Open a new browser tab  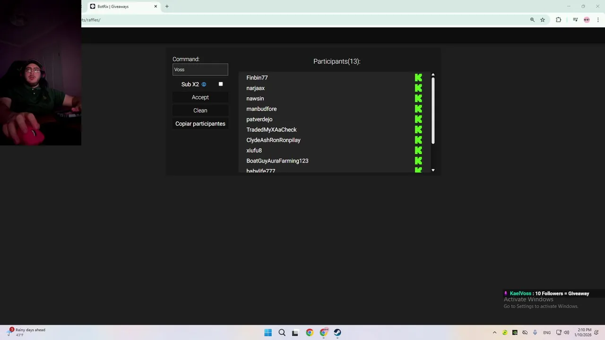tap(167, 7)
